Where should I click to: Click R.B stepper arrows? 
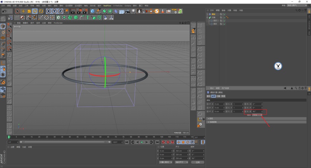[262, 112]
